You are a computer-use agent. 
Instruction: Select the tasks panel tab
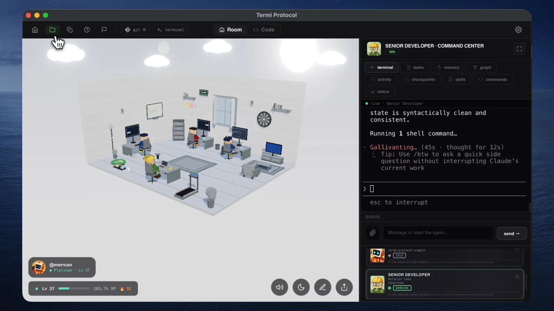click(x=415, y=67)
